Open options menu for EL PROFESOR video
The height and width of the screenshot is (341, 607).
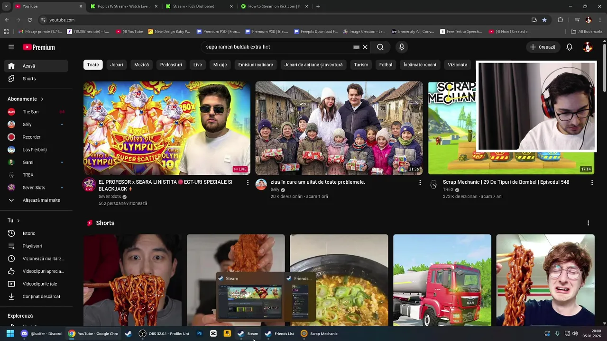[248, 182]
